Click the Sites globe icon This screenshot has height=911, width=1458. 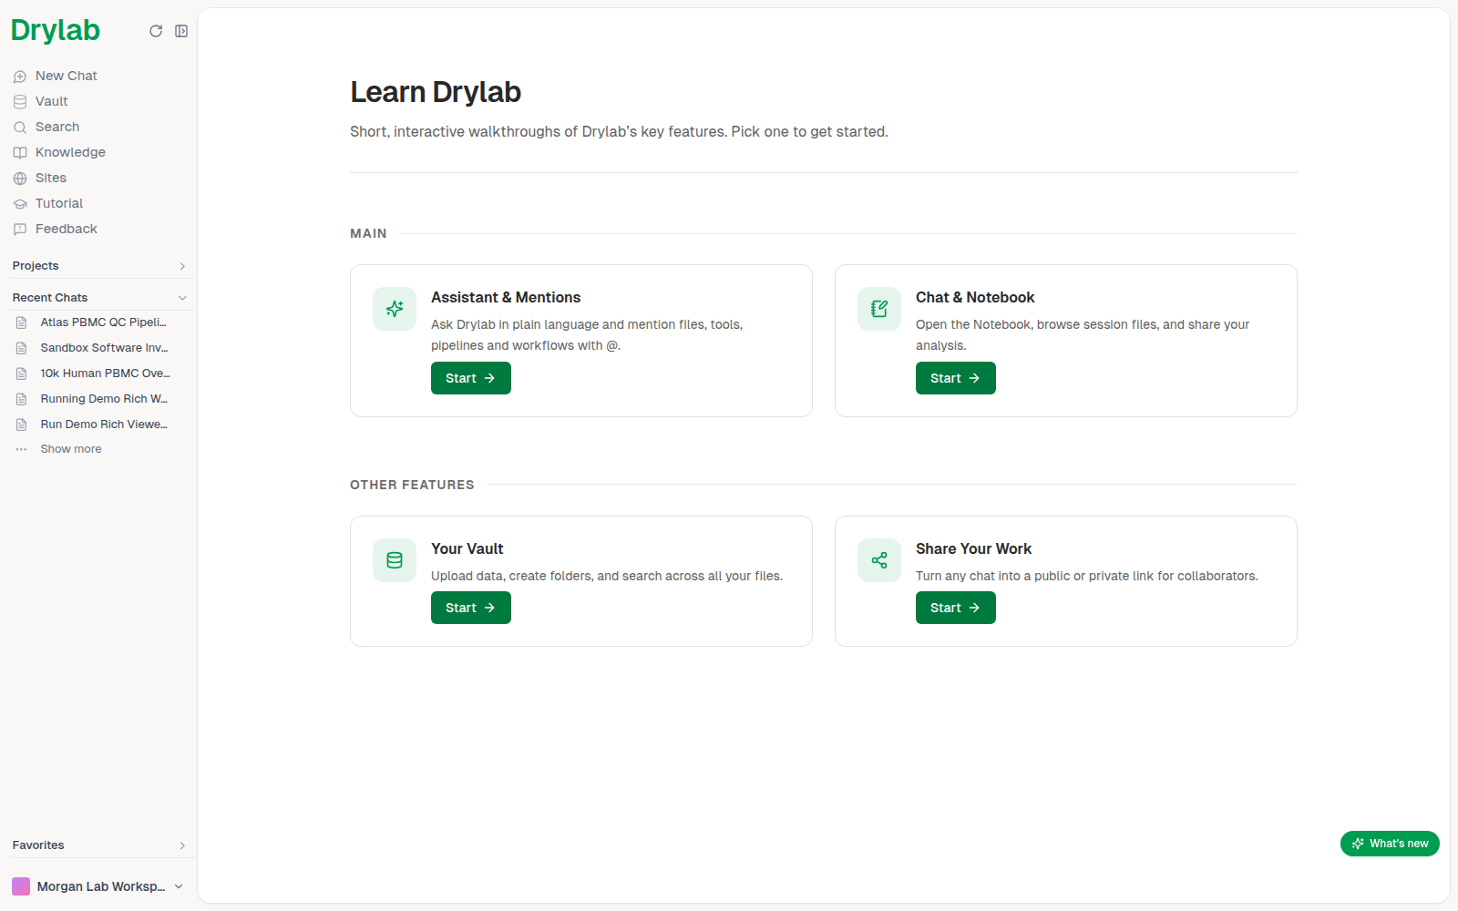(x=20, y=179)
